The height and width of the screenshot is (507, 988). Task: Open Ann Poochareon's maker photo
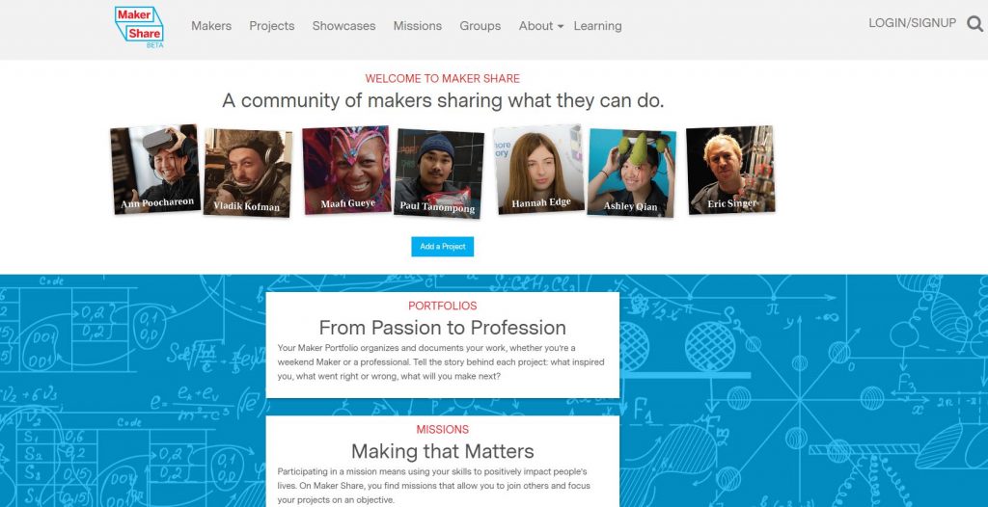pos(155,170)
